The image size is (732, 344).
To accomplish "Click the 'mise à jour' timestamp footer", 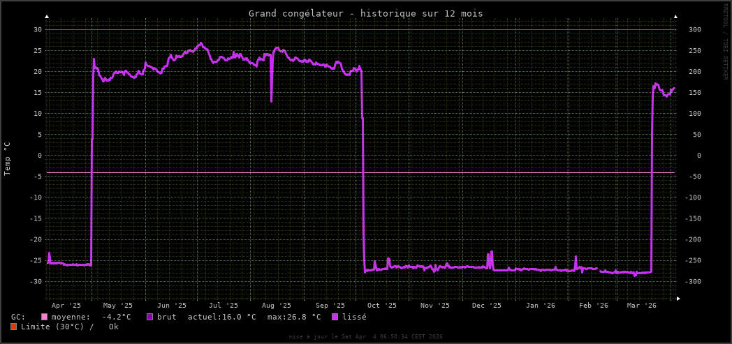I will point(365,336).
